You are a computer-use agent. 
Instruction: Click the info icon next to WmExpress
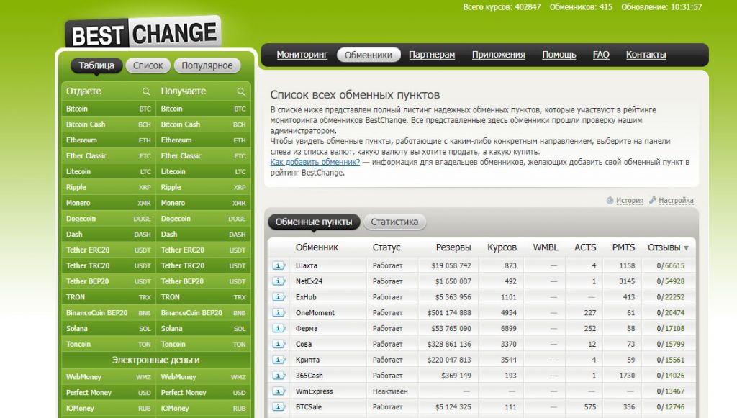279,391
